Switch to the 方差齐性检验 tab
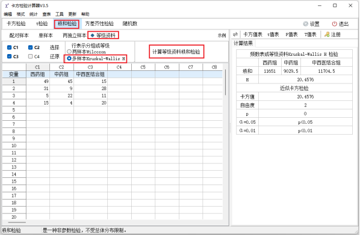Screen dimensions: 360x235 tap(99, 23)
